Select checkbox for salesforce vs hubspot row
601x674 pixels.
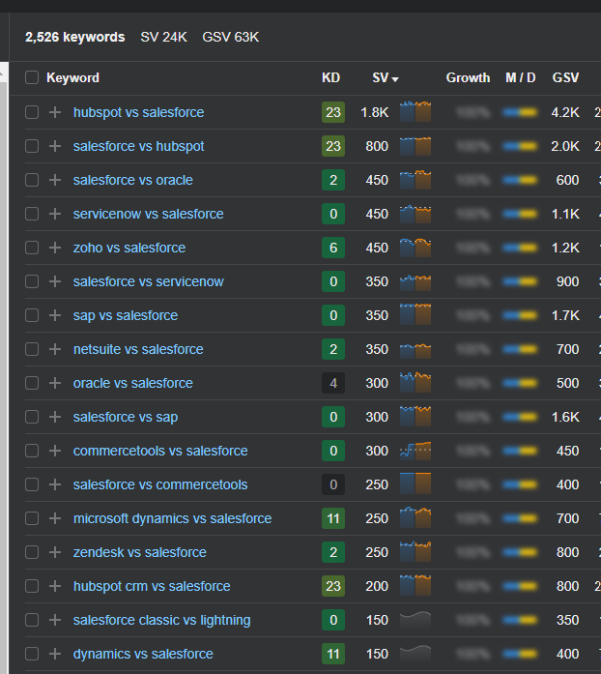[x=32, y=146]
